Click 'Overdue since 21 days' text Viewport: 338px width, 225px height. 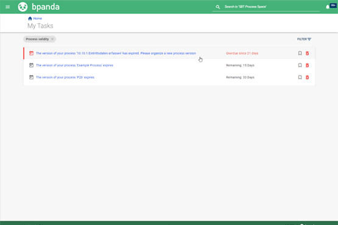(242, 53)
